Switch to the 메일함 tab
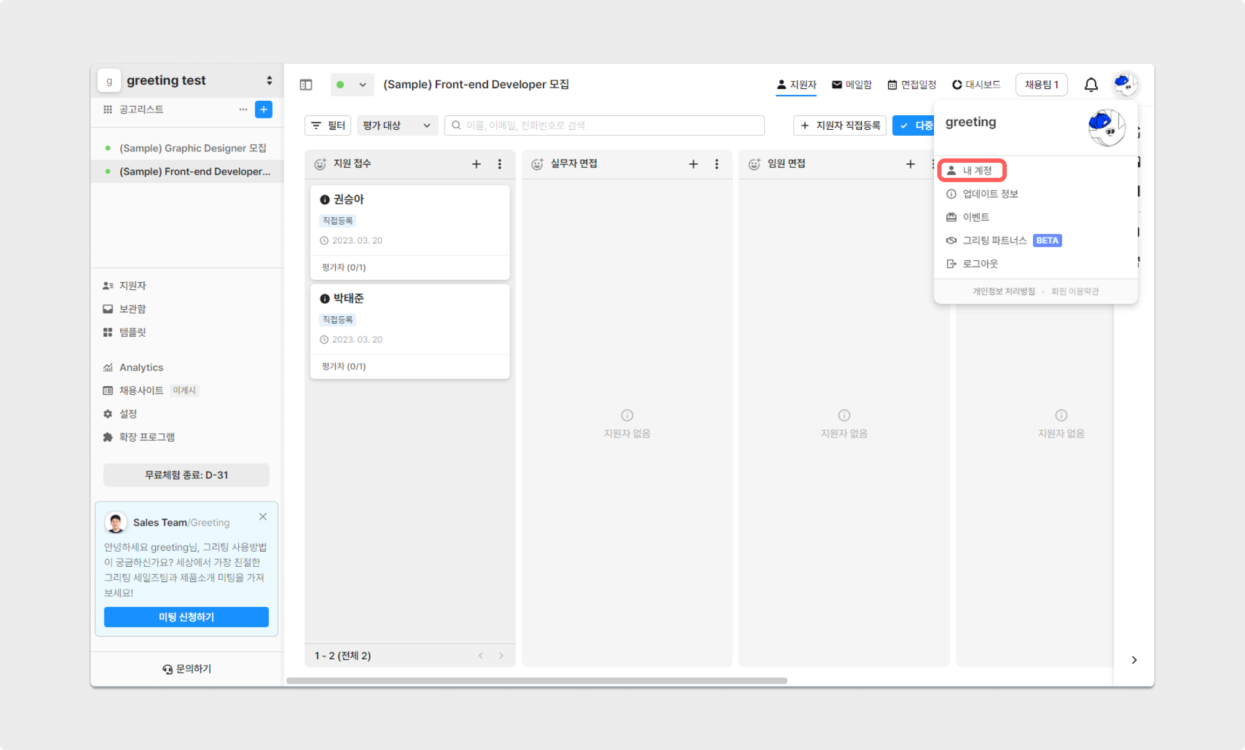1245x750 pixels. [852, 85]
